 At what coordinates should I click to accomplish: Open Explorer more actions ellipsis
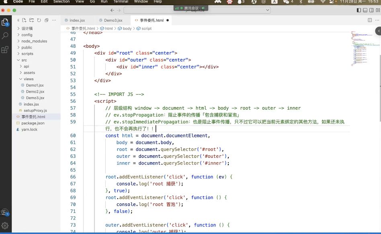click(x=54, y=20)
